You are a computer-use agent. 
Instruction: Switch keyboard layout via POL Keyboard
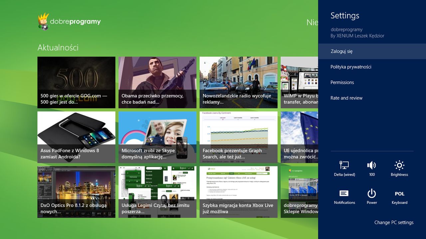(399, 197)
